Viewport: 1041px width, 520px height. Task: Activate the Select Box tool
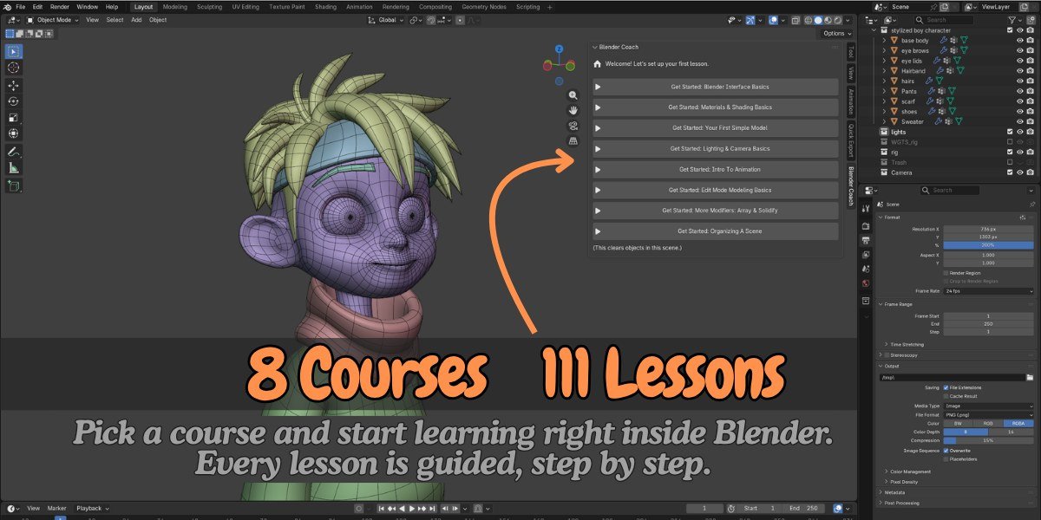pyautogui.click(x=14, y=51)
